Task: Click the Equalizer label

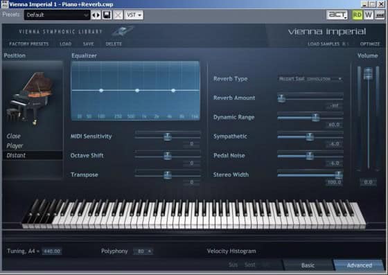Action: coord(84,55)
